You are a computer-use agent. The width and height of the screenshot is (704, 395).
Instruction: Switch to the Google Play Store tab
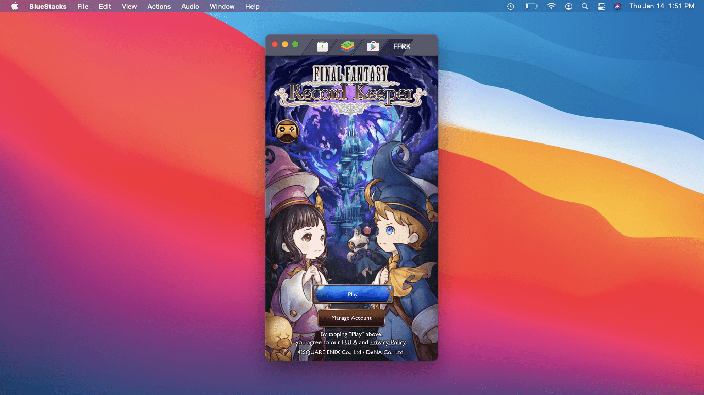[x=373, y=46]
